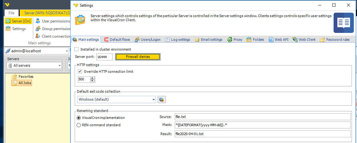Click the settings gear folder header icon
The height and width of the screenshot is (143, 357).
[x=81, y=20]
